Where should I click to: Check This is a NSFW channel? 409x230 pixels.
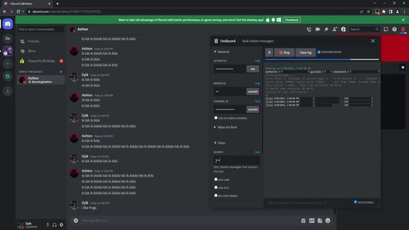click(216, 118)
